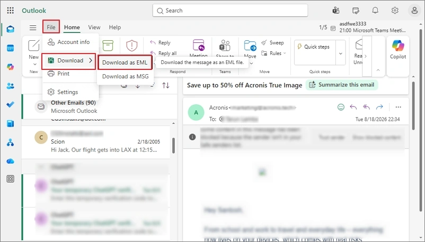The width and height of the screenshot is (425, 242).
Task: Open the account profile avatar
Action: click(x=414, y=11)
